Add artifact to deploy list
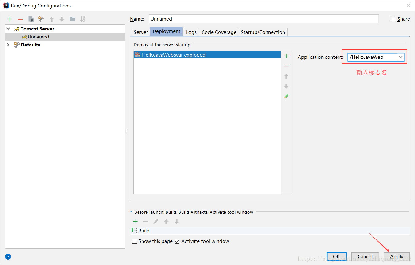Screen dimensions: 415x265 [x=286, y=56]
